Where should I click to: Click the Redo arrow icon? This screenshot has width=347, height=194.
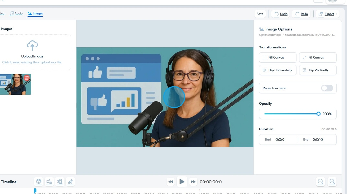(297, 14)
